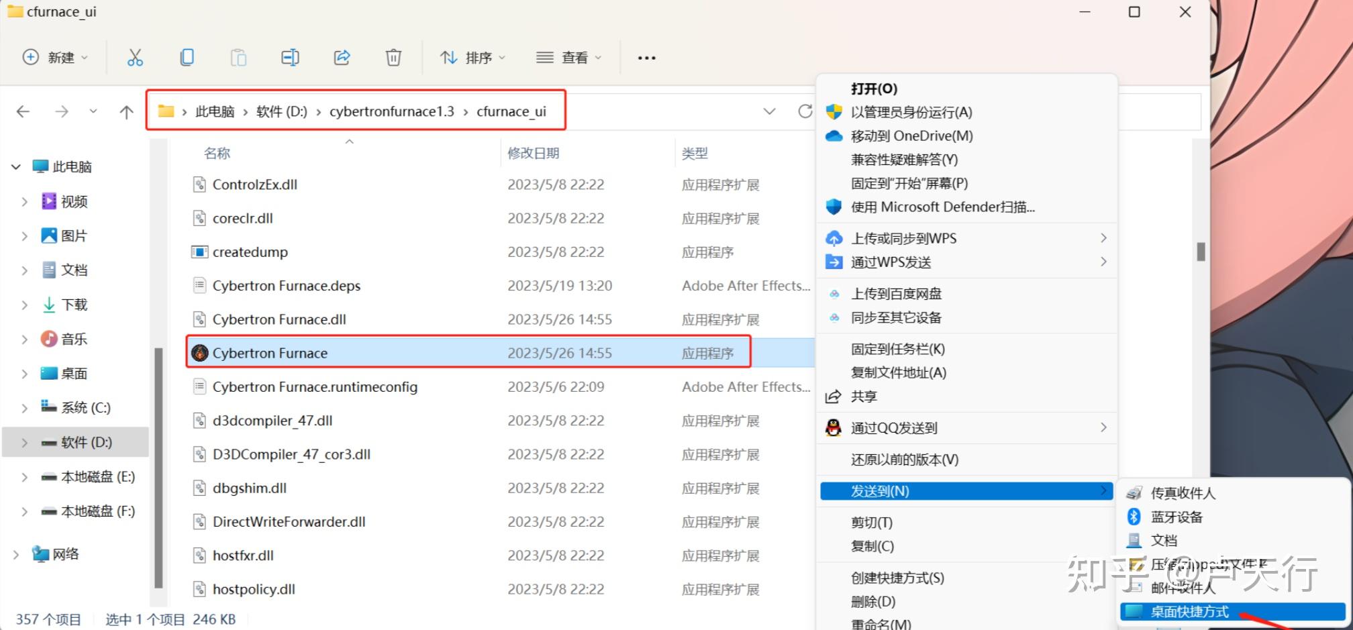The height and width of the screenshot is (630, 1353).
Task: Open the 新建 new item dropdown
Action: (x=55, y=58)
